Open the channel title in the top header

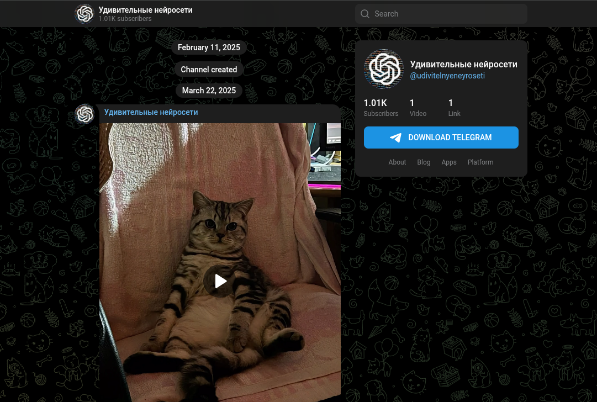pos(145,10)
